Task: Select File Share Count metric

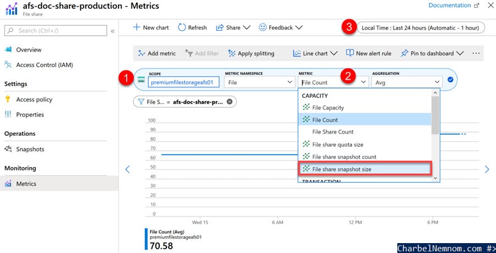Action: tap(365, 131)
